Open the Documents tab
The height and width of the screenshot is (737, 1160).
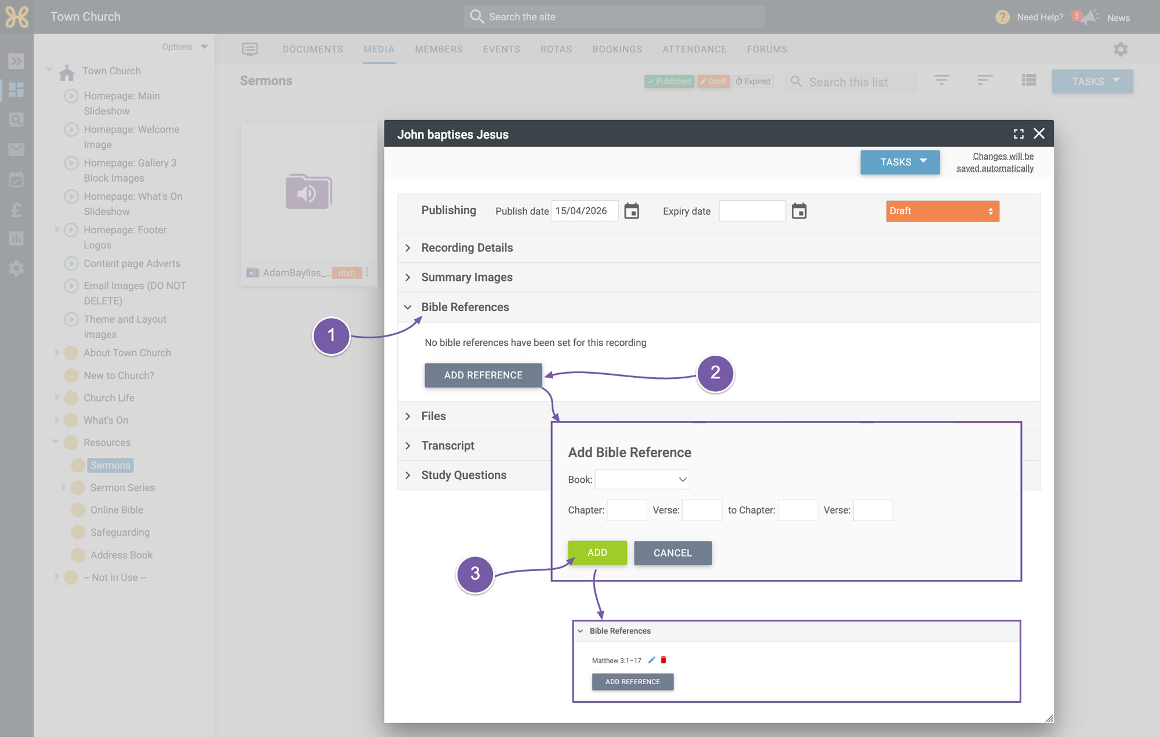tap(313, 49)
